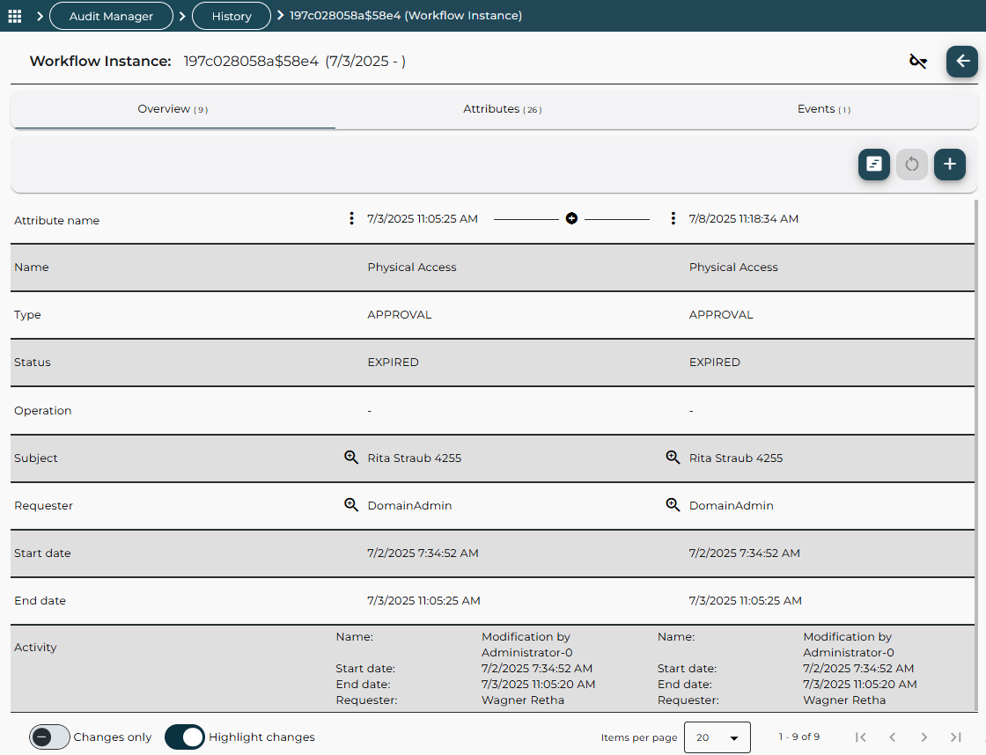Click the plus marker between the two timestamps
This screenshot has height=755, width=986.
571,217
